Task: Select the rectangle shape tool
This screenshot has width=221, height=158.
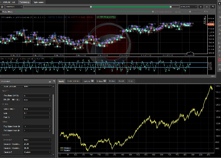Action: pyautogui.click(x=219, y=43)
